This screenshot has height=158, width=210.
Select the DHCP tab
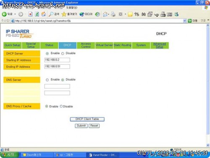[x=68, y=45]
